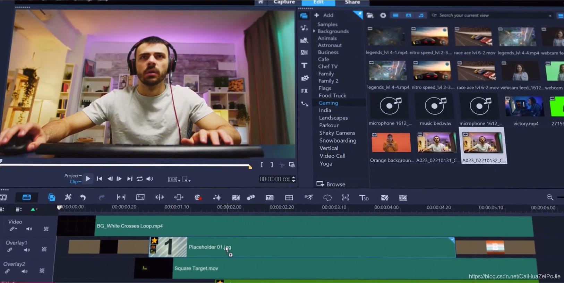Switch to the Edit tab
Image resolution: width=564 pixels, height=283 pixels.
tap(318, 2)
